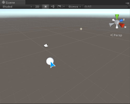Image resolution: width=130 pixels, height=104 pixels.
Task: Click the scene search field
Action: [106, 7]
